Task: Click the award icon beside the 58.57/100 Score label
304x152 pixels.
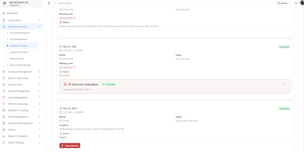Action: [x=60, y=72]
